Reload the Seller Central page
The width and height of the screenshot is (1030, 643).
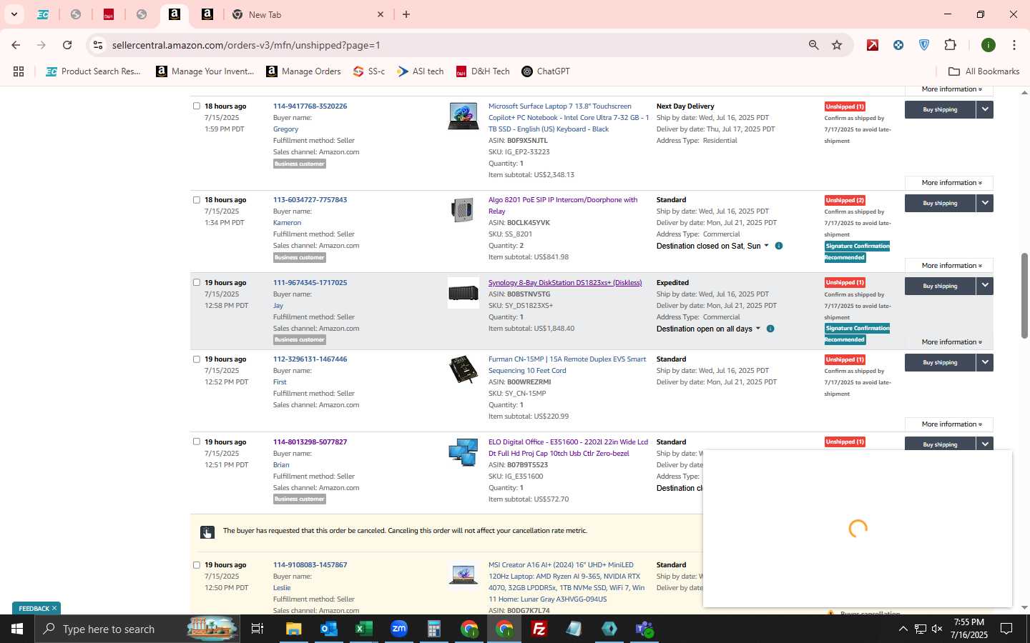(67, 45)
